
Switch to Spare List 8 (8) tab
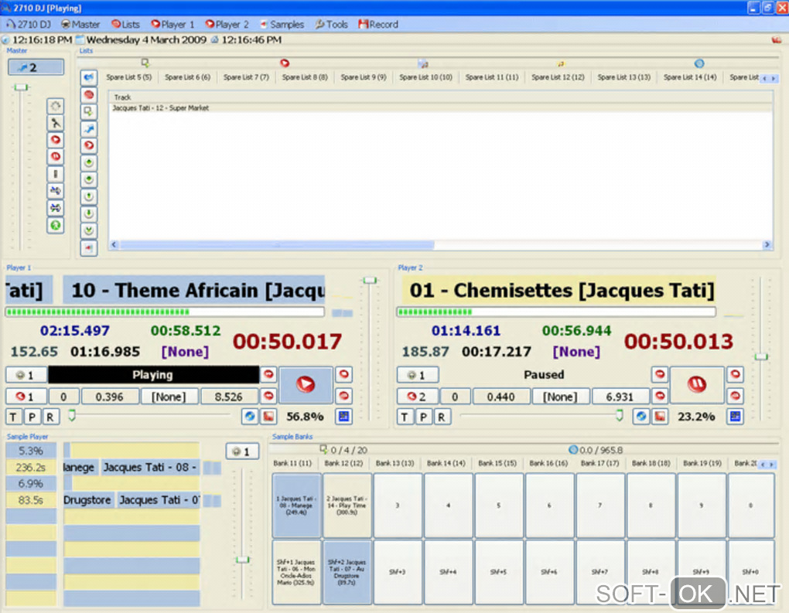pyautogui.click(x=305, y=77)
